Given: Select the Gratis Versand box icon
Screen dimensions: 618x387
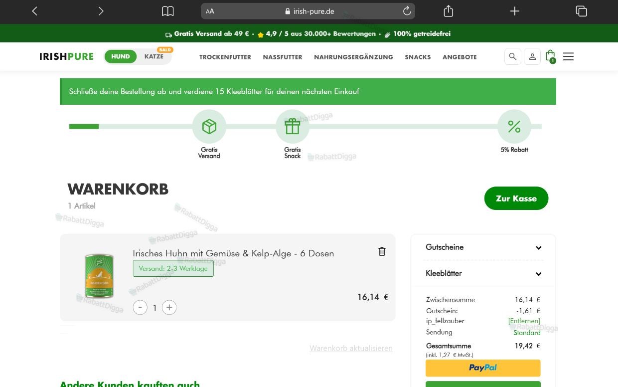Looking at the screenshot, I should (x=209, y=127).
